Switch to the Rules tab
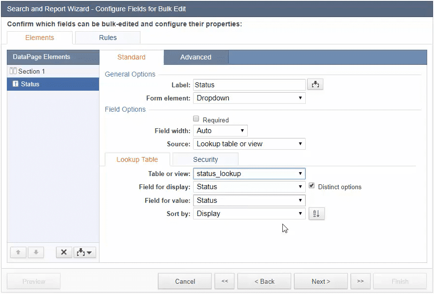Image resolution: width=434 pixels, height=294 pixels. [x=108, y=38]
